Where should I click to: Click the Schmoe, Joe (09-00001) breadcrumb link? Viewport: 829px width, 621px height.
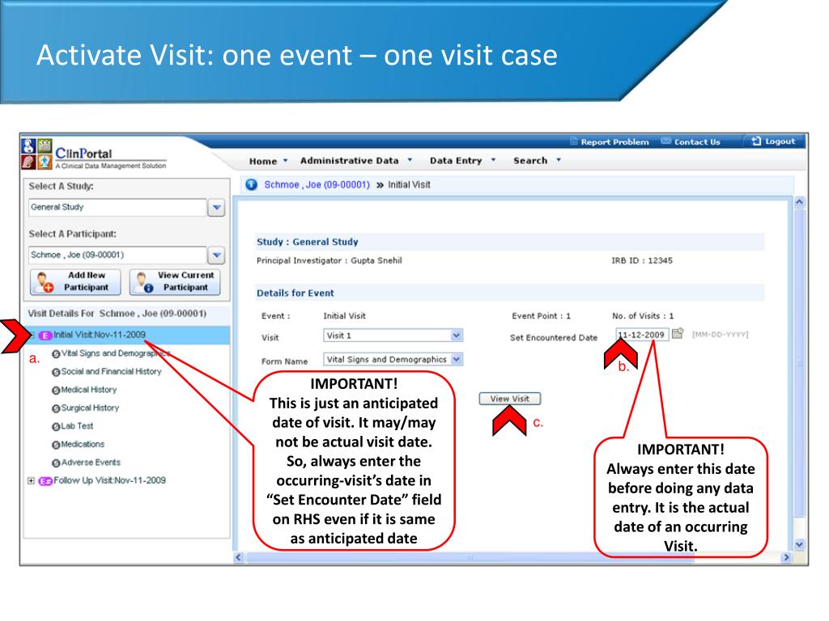pos(317,185)
